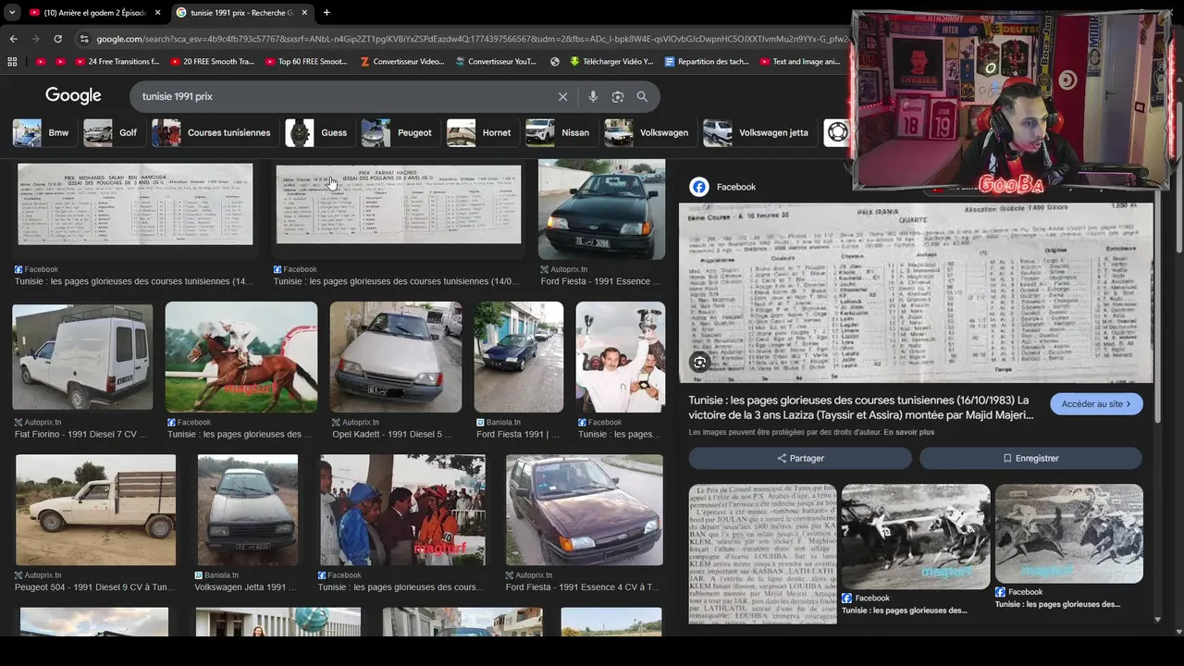Viewport: 1184px width, 666px height.
Task: Open 'Top 60 FREE Smoot...' bookmark
Action: click(305, 62)
